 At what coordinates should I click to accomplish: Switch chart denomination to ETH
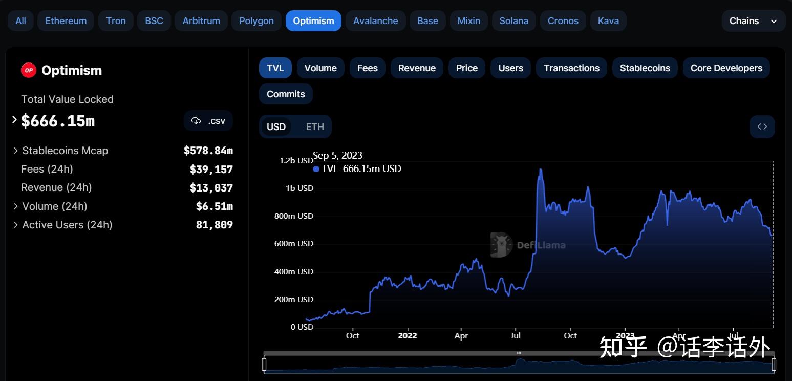pyautogui.click(x=315, y=126)
